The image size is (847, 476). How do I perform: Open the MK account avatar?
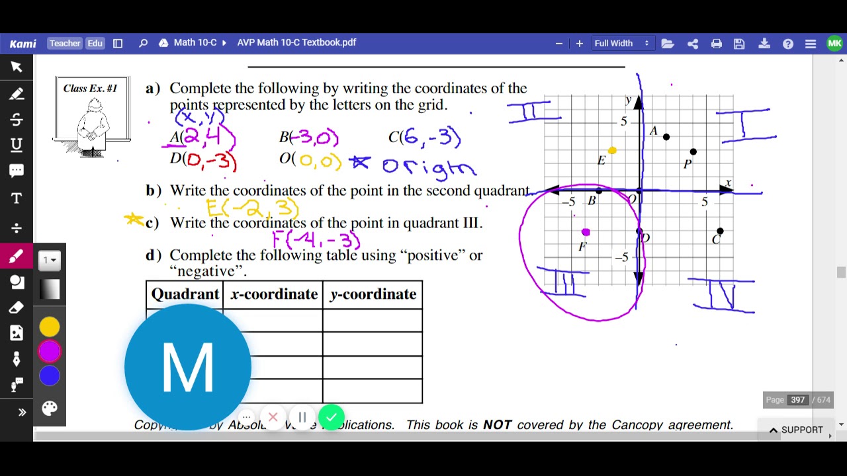tap(834, 44)
